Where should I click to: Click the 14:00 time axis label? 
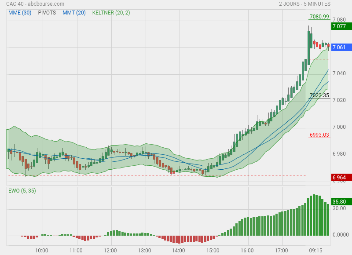(x=179, y=250)
